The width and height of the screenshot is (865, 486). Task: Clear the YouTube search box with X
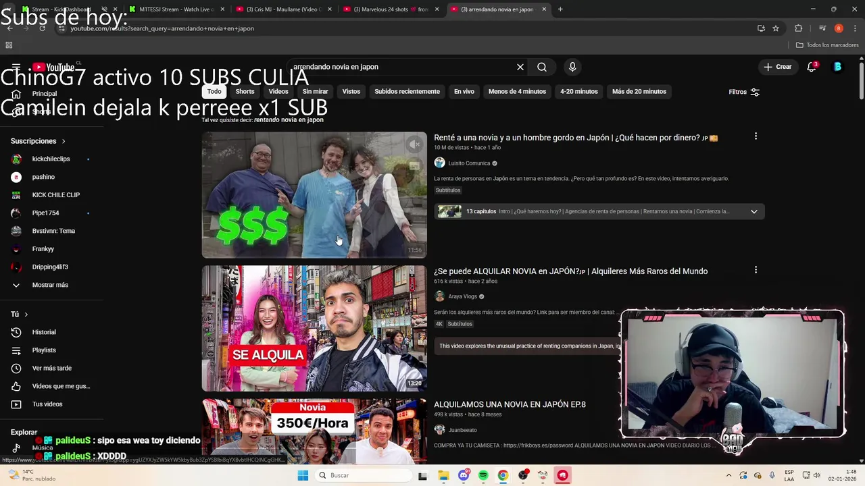pos(520,67)
